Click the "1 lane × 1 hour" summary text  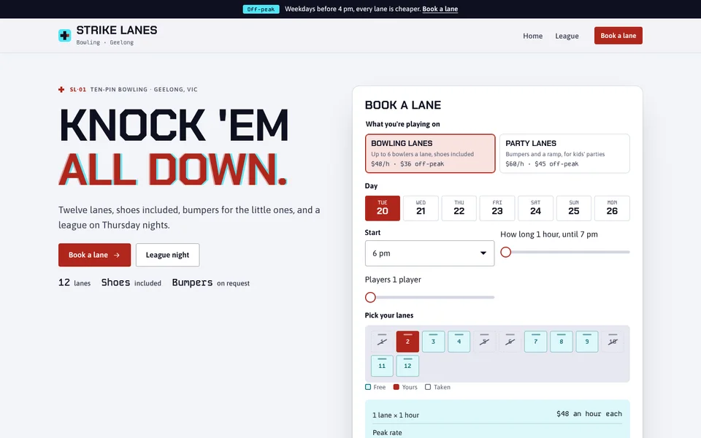[396, 415]
